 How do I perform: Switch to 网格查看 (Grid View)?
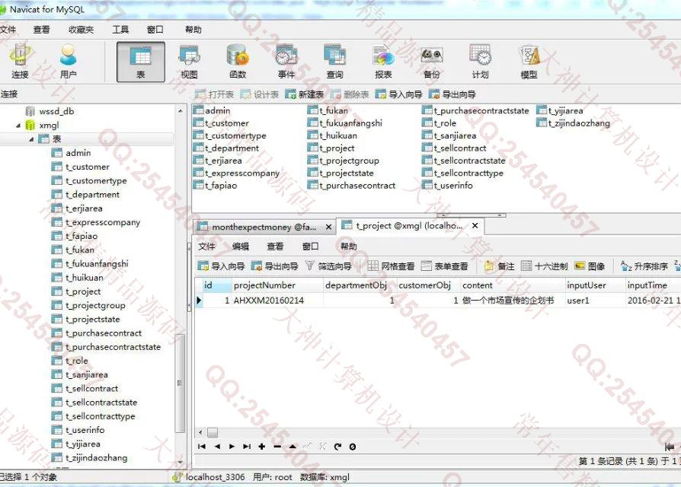[x=391, y=266]
